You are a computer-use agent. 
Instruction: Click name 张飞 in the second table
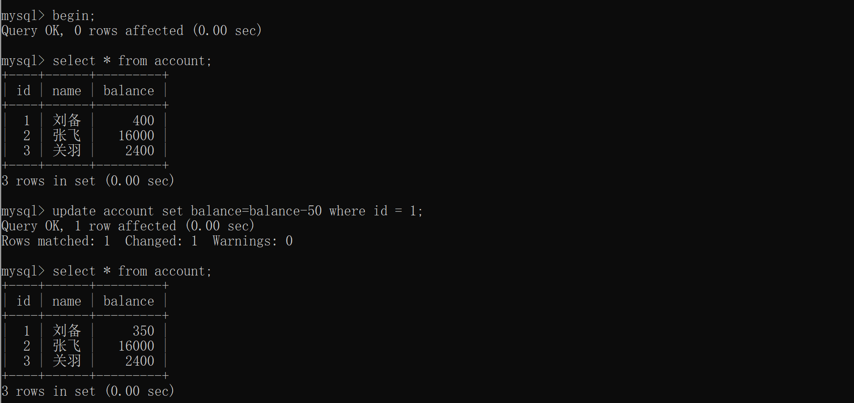67,346
